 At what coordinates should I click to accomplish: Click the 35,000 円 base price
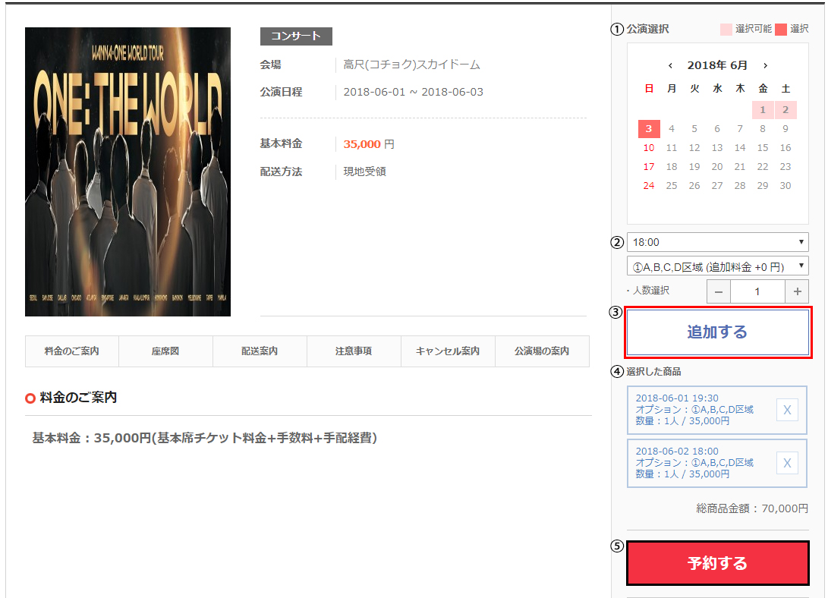369,144
